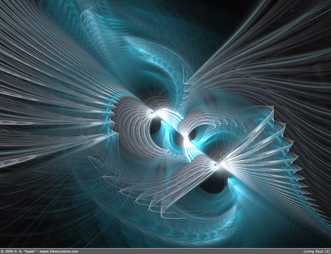This screenshot has width=331, height=254.
Task: Click the © 2006 copyright symbol
Action: pyautogui.click(x=2, y=251)
